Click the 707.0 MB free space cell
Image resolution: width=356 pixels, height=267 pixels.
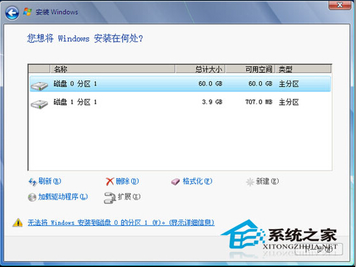(259, 102)
